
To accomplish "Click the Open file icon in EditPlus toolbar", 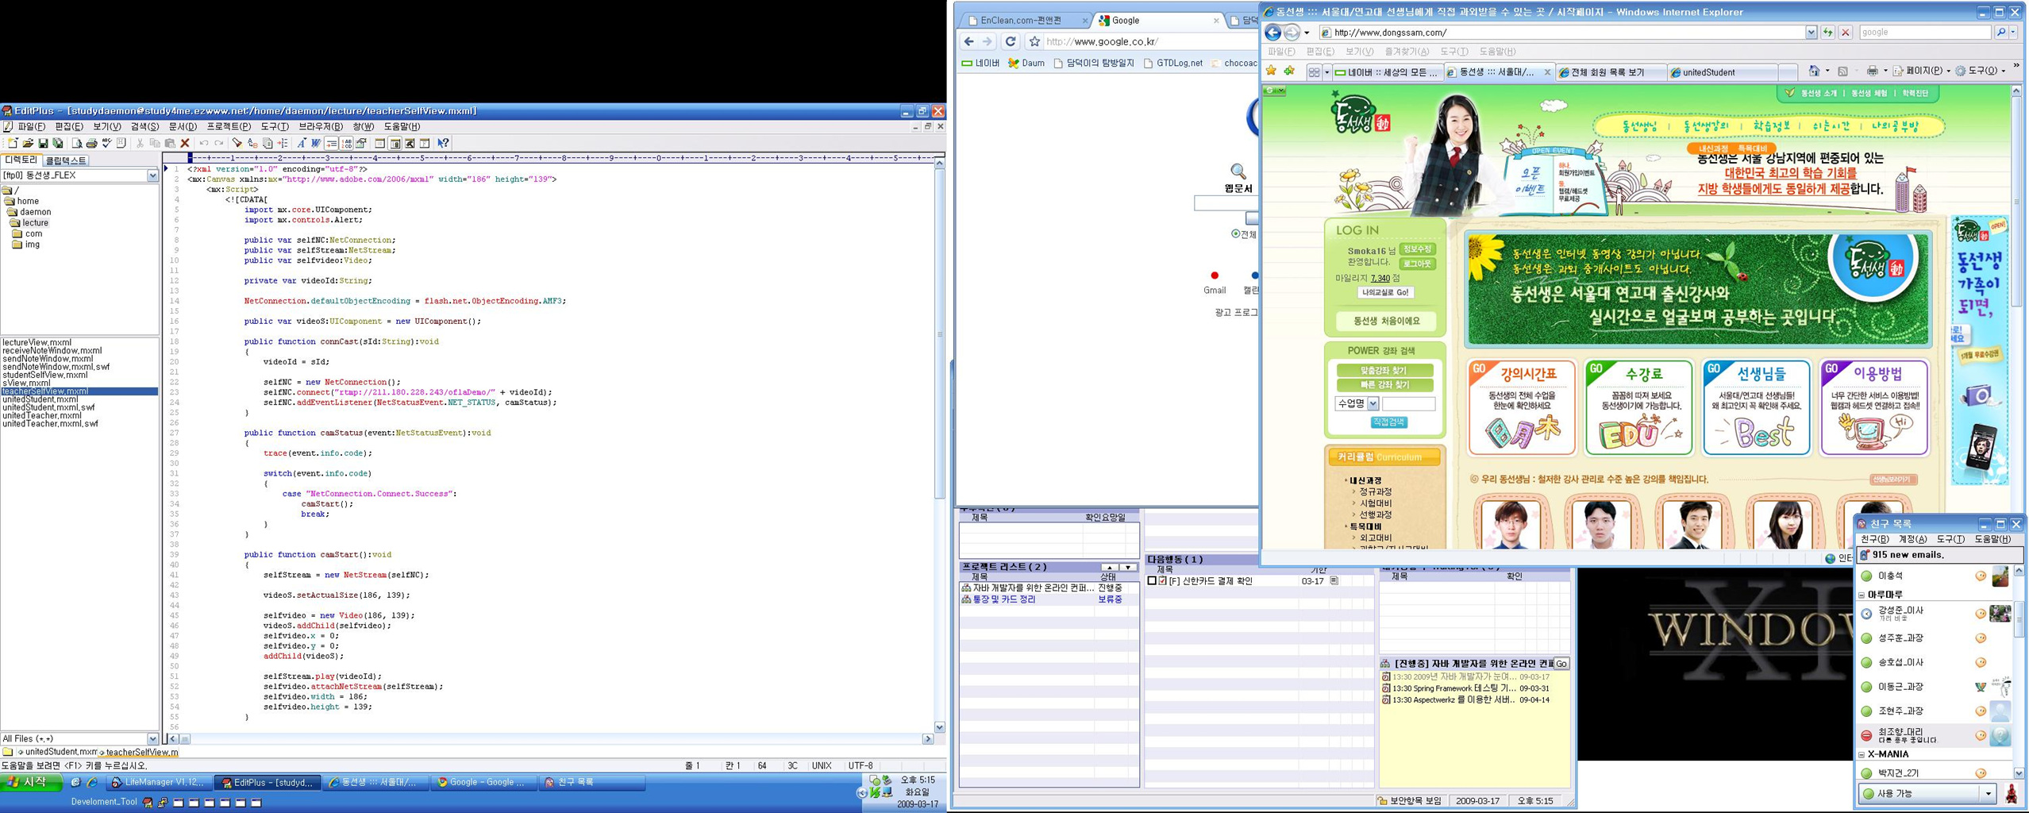I will click(28, 143).
